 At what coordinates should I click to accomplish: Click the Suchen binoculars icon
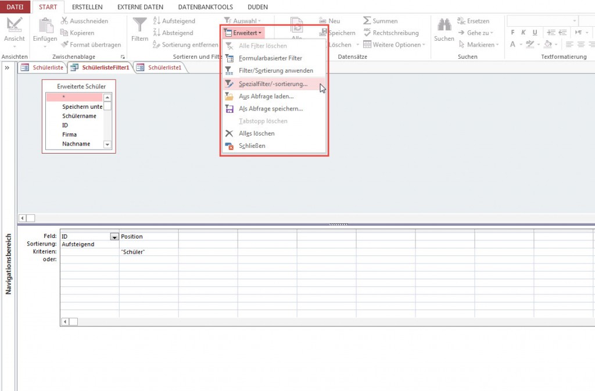pyautogui.click(x=444, y=26)
